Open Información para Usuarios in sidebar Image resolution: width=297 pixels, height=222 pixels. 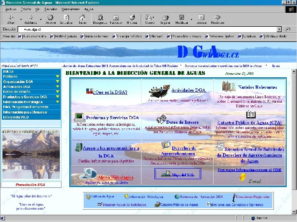31,112
